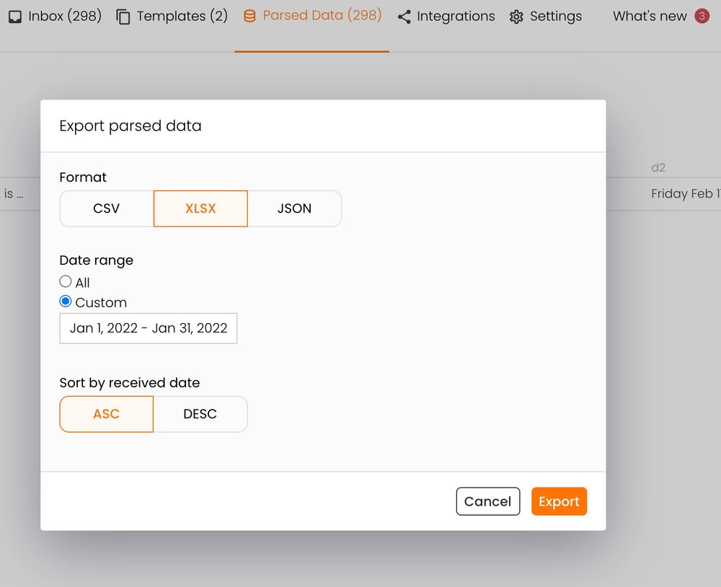Screen dimensions: 721x587
Task: Select XLSX as export format
Action: click(x=200, y=208)
